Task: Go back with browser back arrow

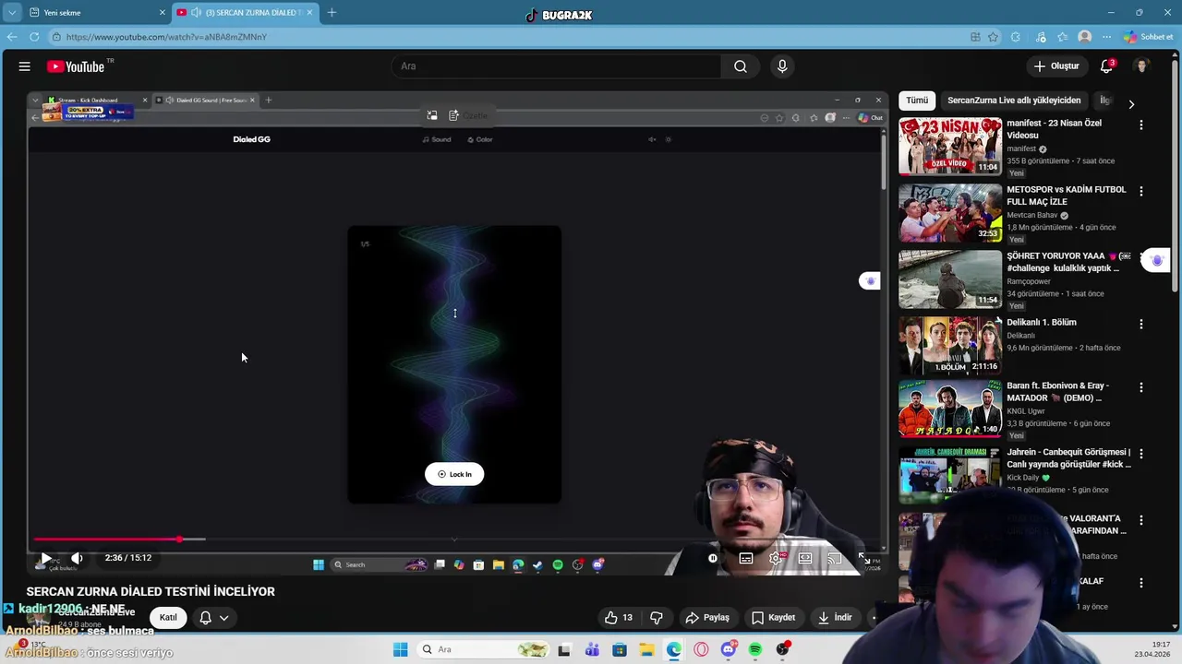Action: 11,37
